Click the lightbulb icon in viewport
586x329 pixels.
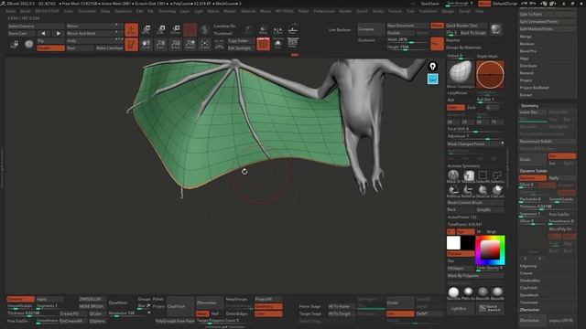click(x=432, y=67)
